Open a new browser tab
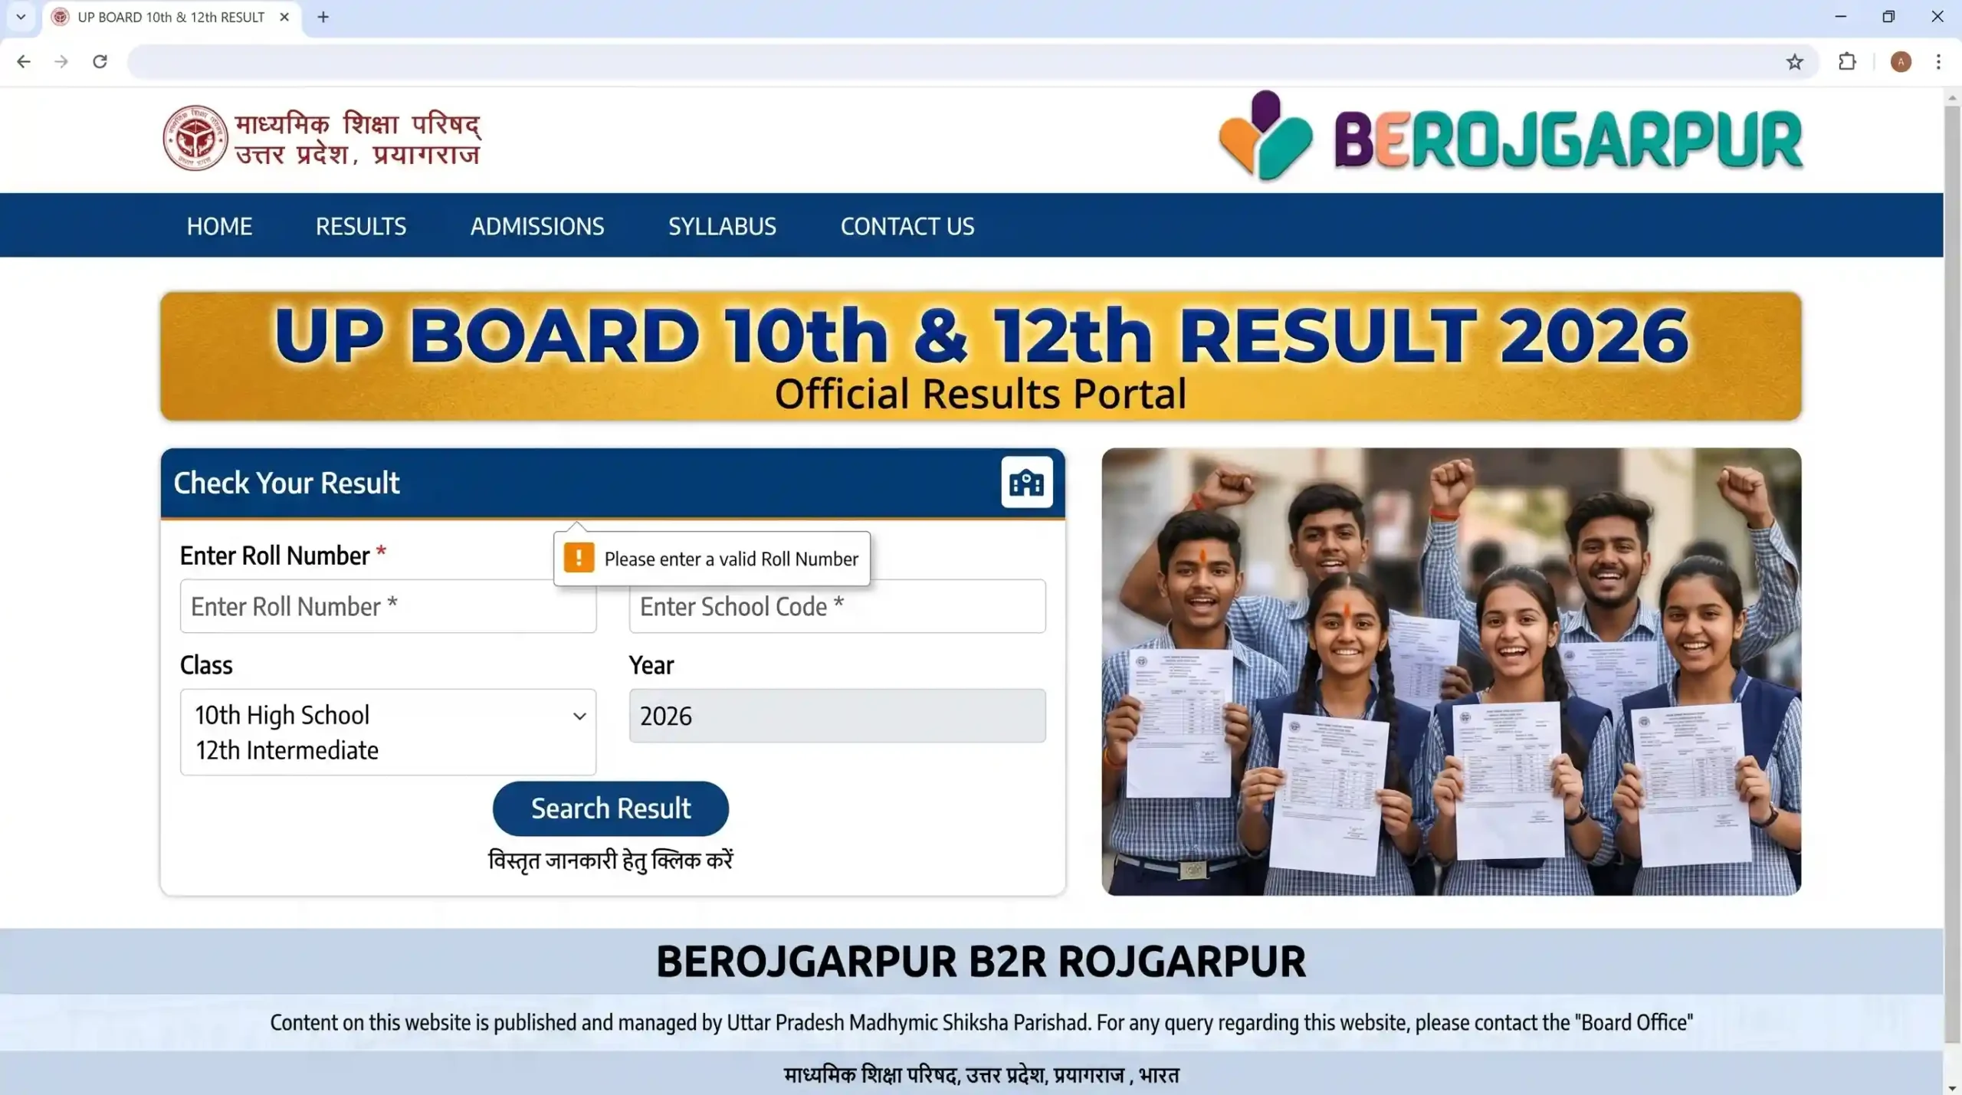 [323, 17]
